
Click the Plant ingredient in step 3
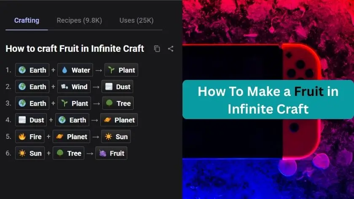[x=74, y=103]
